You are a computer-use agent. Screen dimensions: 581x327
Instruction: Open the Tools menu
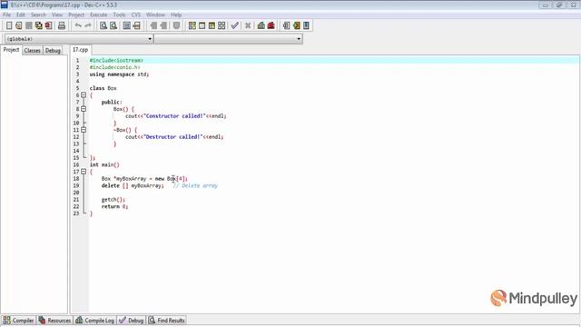click(x=119, y=15)
